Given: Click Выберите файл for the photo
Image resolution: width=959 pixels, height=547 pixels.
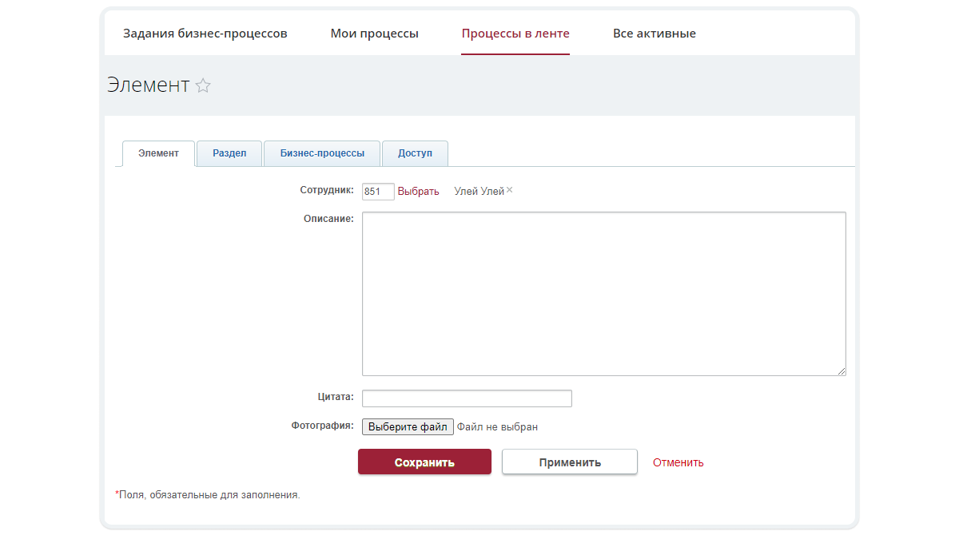Looking at the screenshot, I should (x=408, y=427).
